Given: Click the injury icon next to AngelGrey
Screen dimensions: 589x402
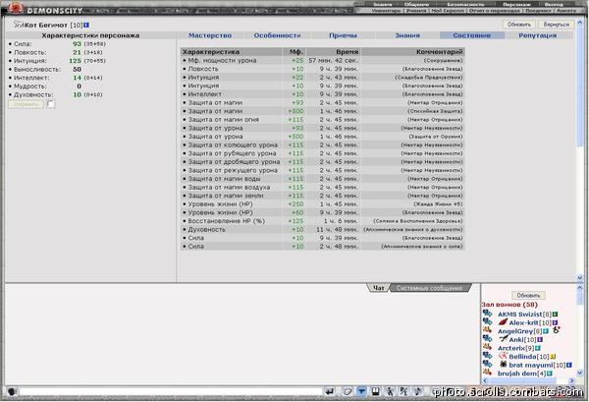Looking at the screenshot, I should 557,330.
